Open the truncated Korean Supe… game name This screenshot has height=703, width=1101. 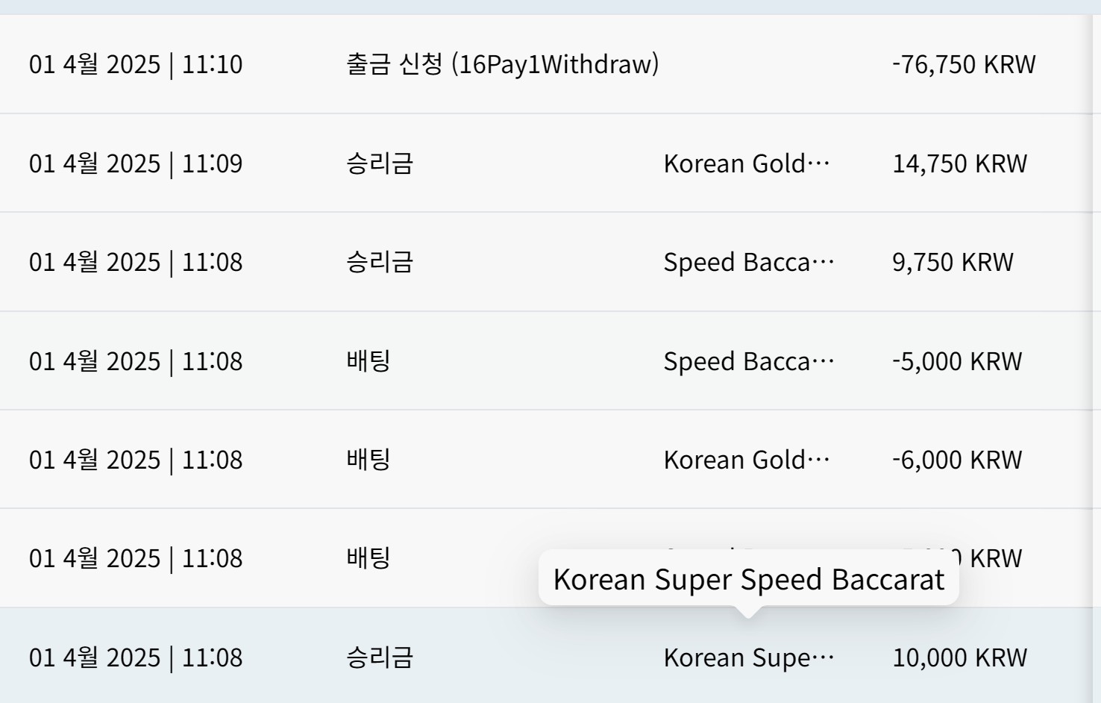[x=749, y=657]
